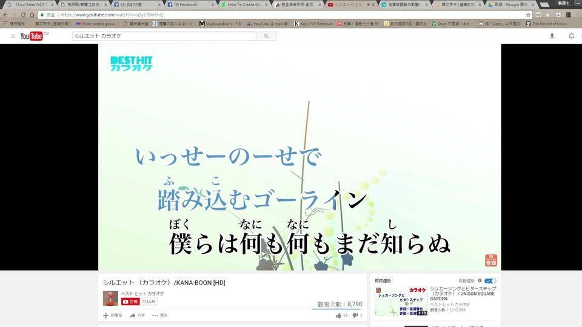Click the autoplay info icon
Viewport: 582px width, 327px height.
pyautogui.click(x=480, y=280)
